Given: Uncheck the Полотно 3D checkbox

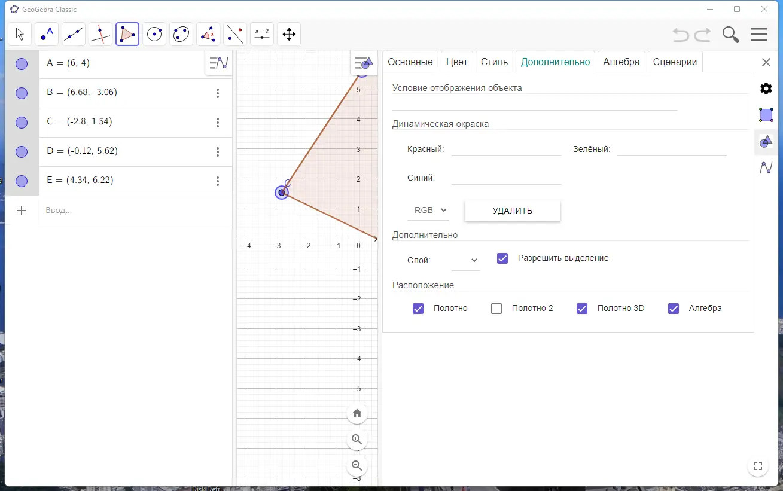Looking at the screenshot, I should 582,309.
